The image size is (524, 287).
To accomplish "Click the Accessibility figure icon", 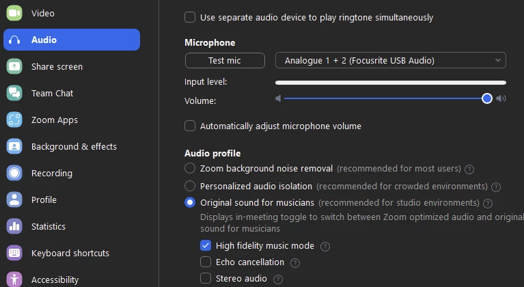I will click(14, 279).
